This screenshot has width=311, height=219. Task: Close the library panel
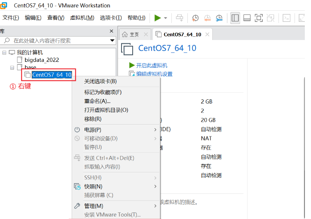pyautogui.click(x=112, y=31)
